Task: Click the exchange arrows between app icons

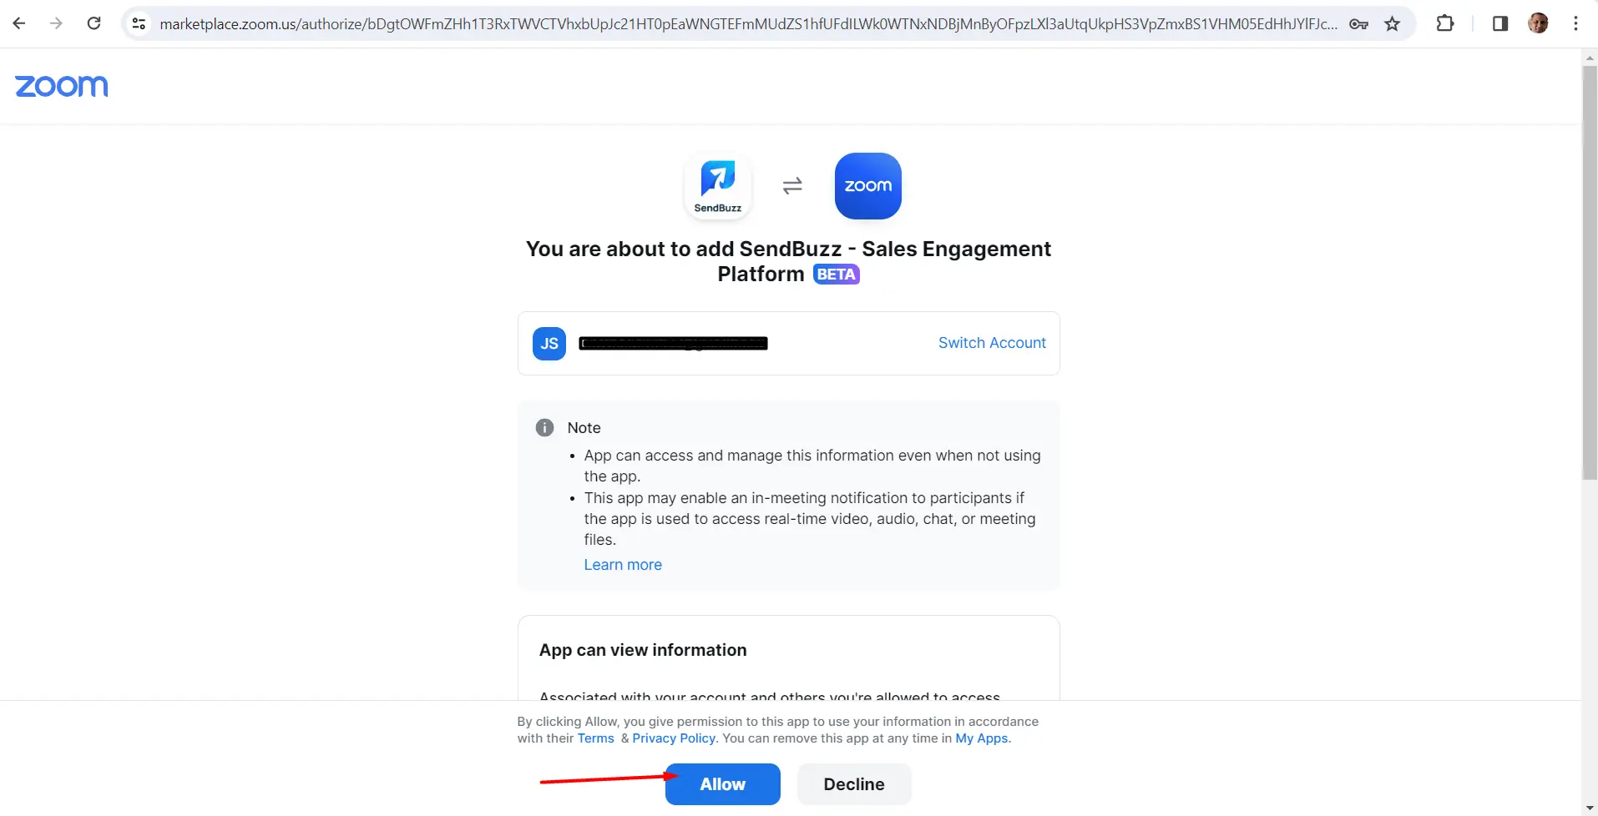Action: (792, 186)
